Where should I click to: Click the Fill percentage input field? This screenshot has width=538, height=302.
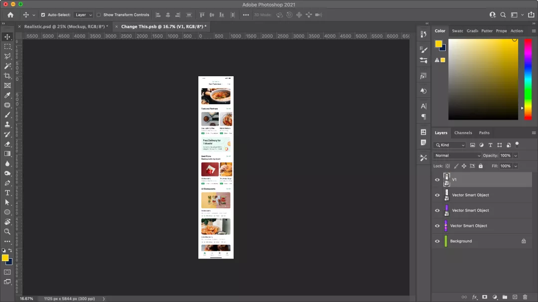(x=505, y=166)
